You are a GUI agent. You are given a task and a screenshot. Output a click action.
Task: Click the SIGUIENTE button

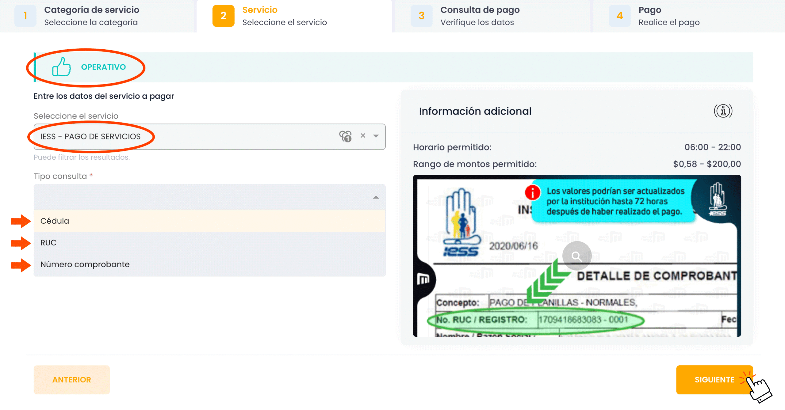coord(714,380)
